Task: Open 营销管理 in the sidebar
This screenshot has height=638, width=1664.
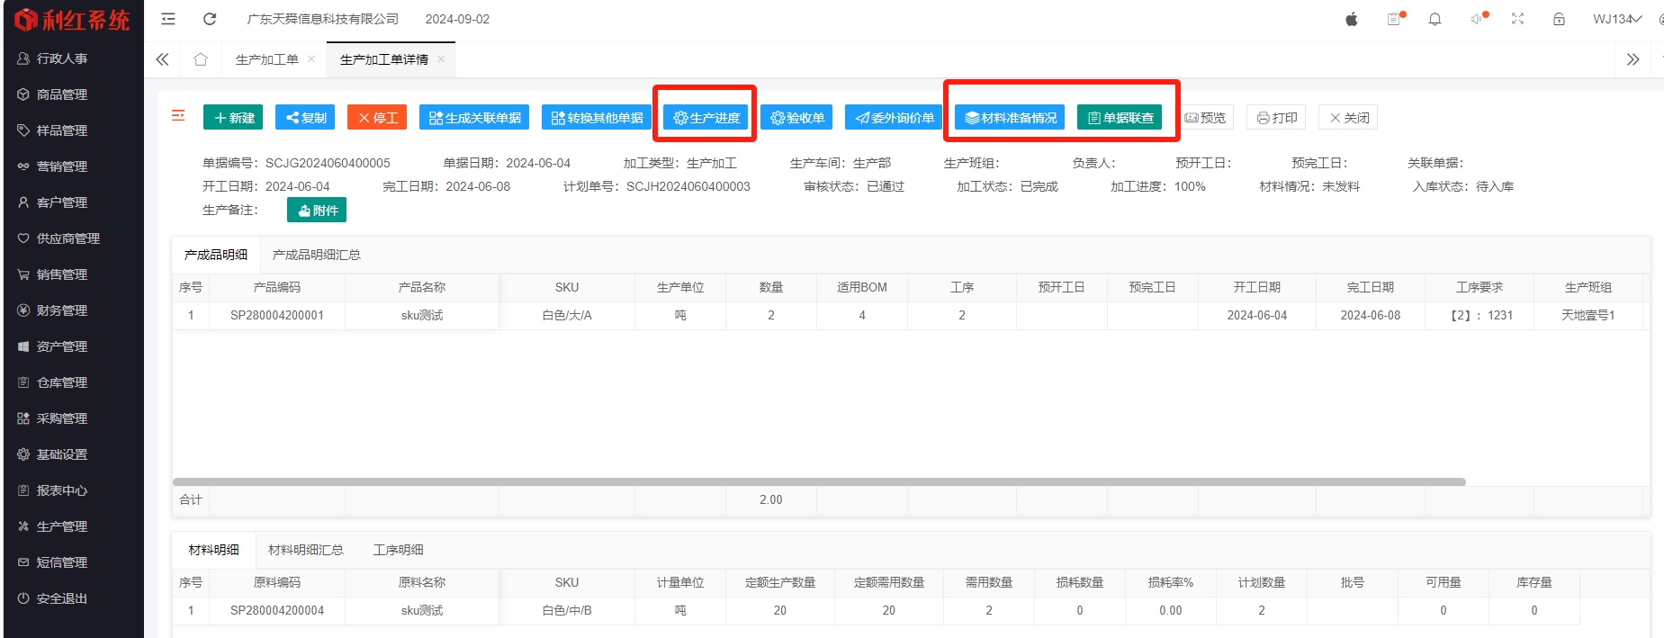Action: [x=74, y=166]
